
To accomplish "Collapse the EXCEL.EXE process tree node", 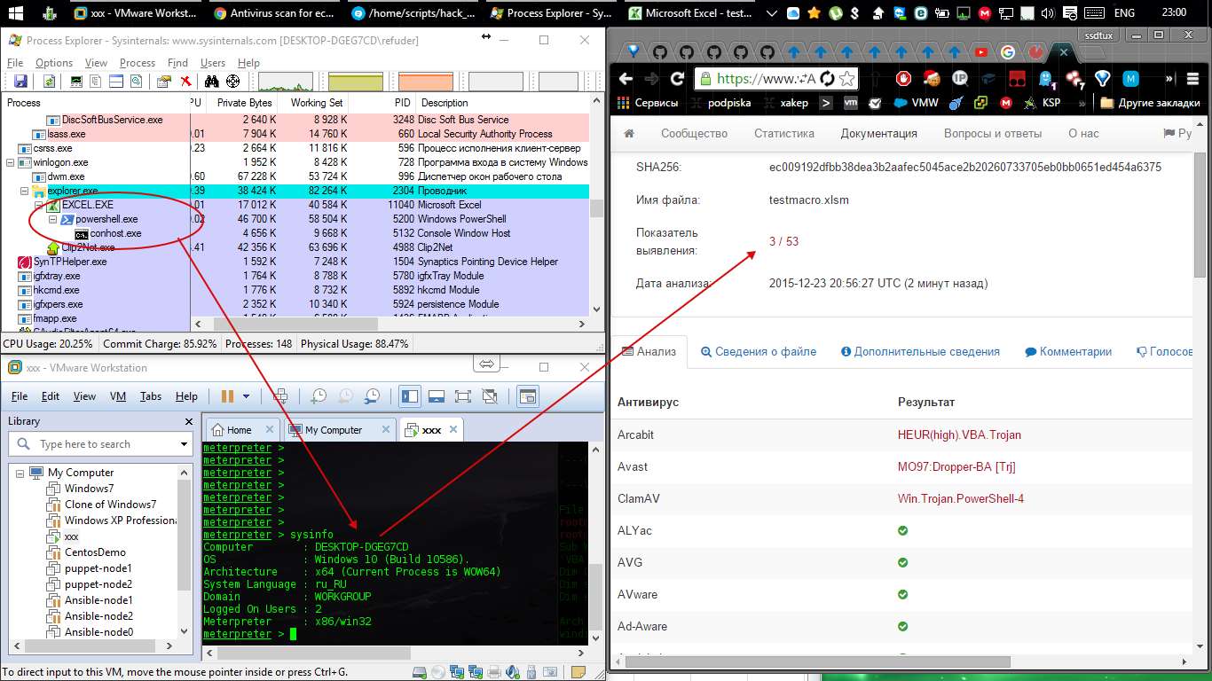I will (39, 205).
